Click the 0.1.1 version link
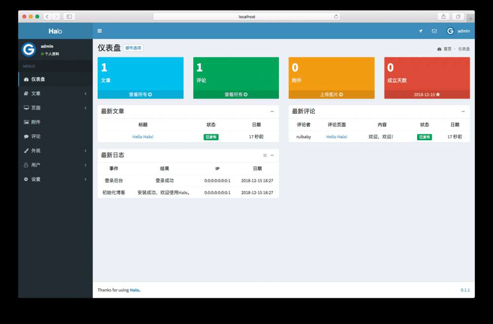The width and height of the screenshot is (493, 324). [x=465, y=290]
